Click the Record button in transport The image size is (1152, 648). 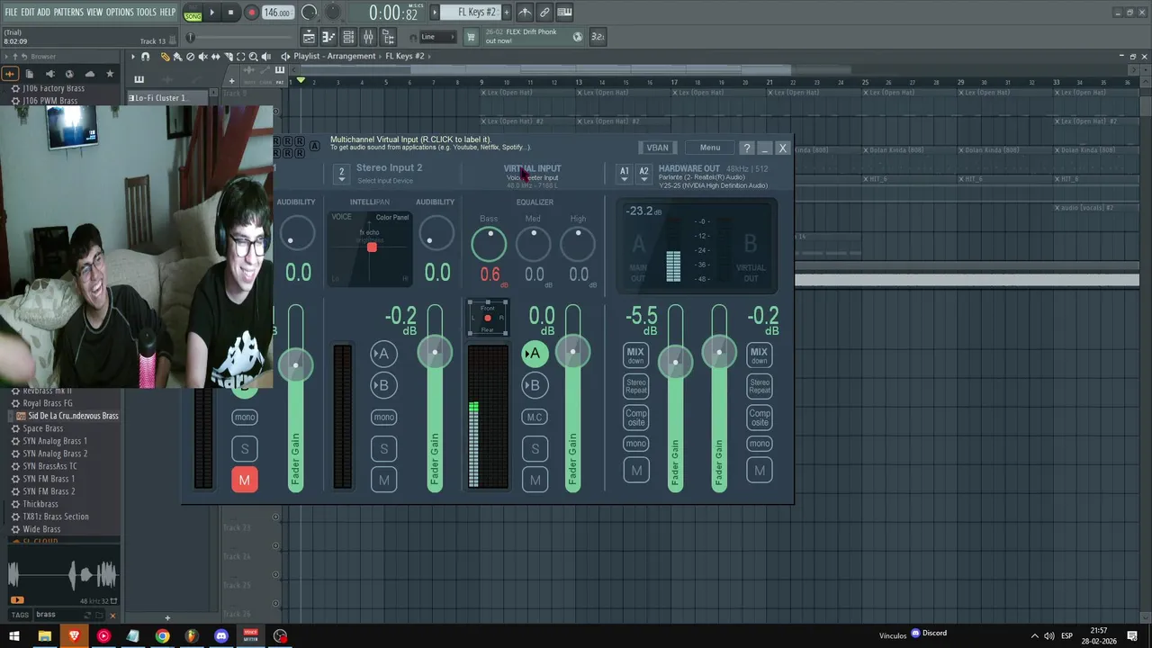251,13
